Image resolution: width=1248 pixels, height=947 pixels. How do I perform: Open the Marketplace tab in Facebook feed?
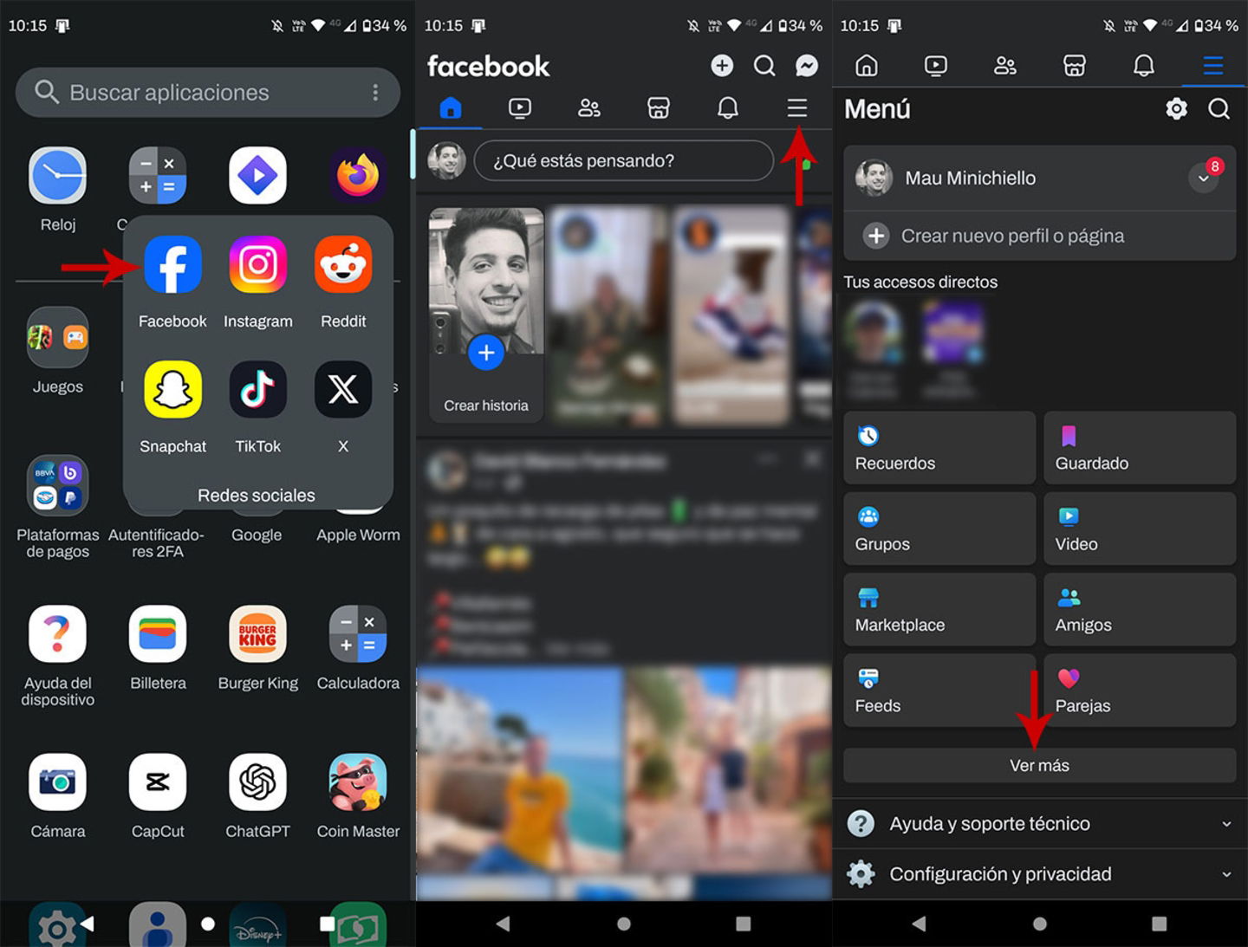click(x=659, y=107)
